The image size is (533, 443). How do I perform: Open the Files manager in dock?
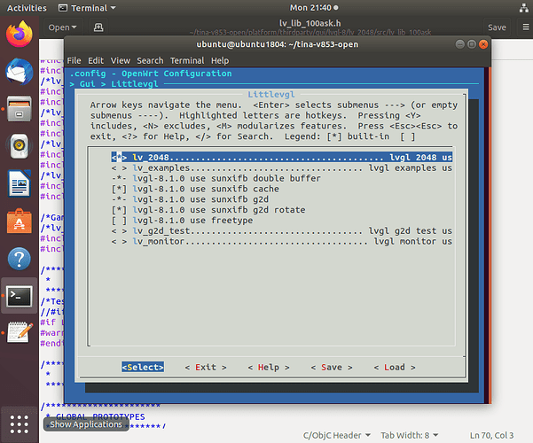(x=19, y=109)
